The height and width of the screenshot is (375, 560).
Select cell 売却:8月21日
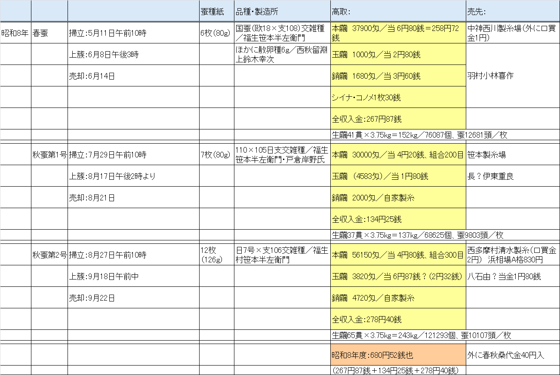133,197
